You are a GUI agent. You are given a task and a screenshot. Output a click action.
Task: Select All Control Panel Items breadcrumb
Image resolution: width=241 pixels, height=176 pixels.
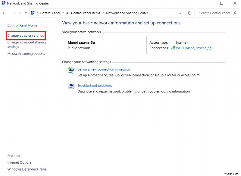83,13
